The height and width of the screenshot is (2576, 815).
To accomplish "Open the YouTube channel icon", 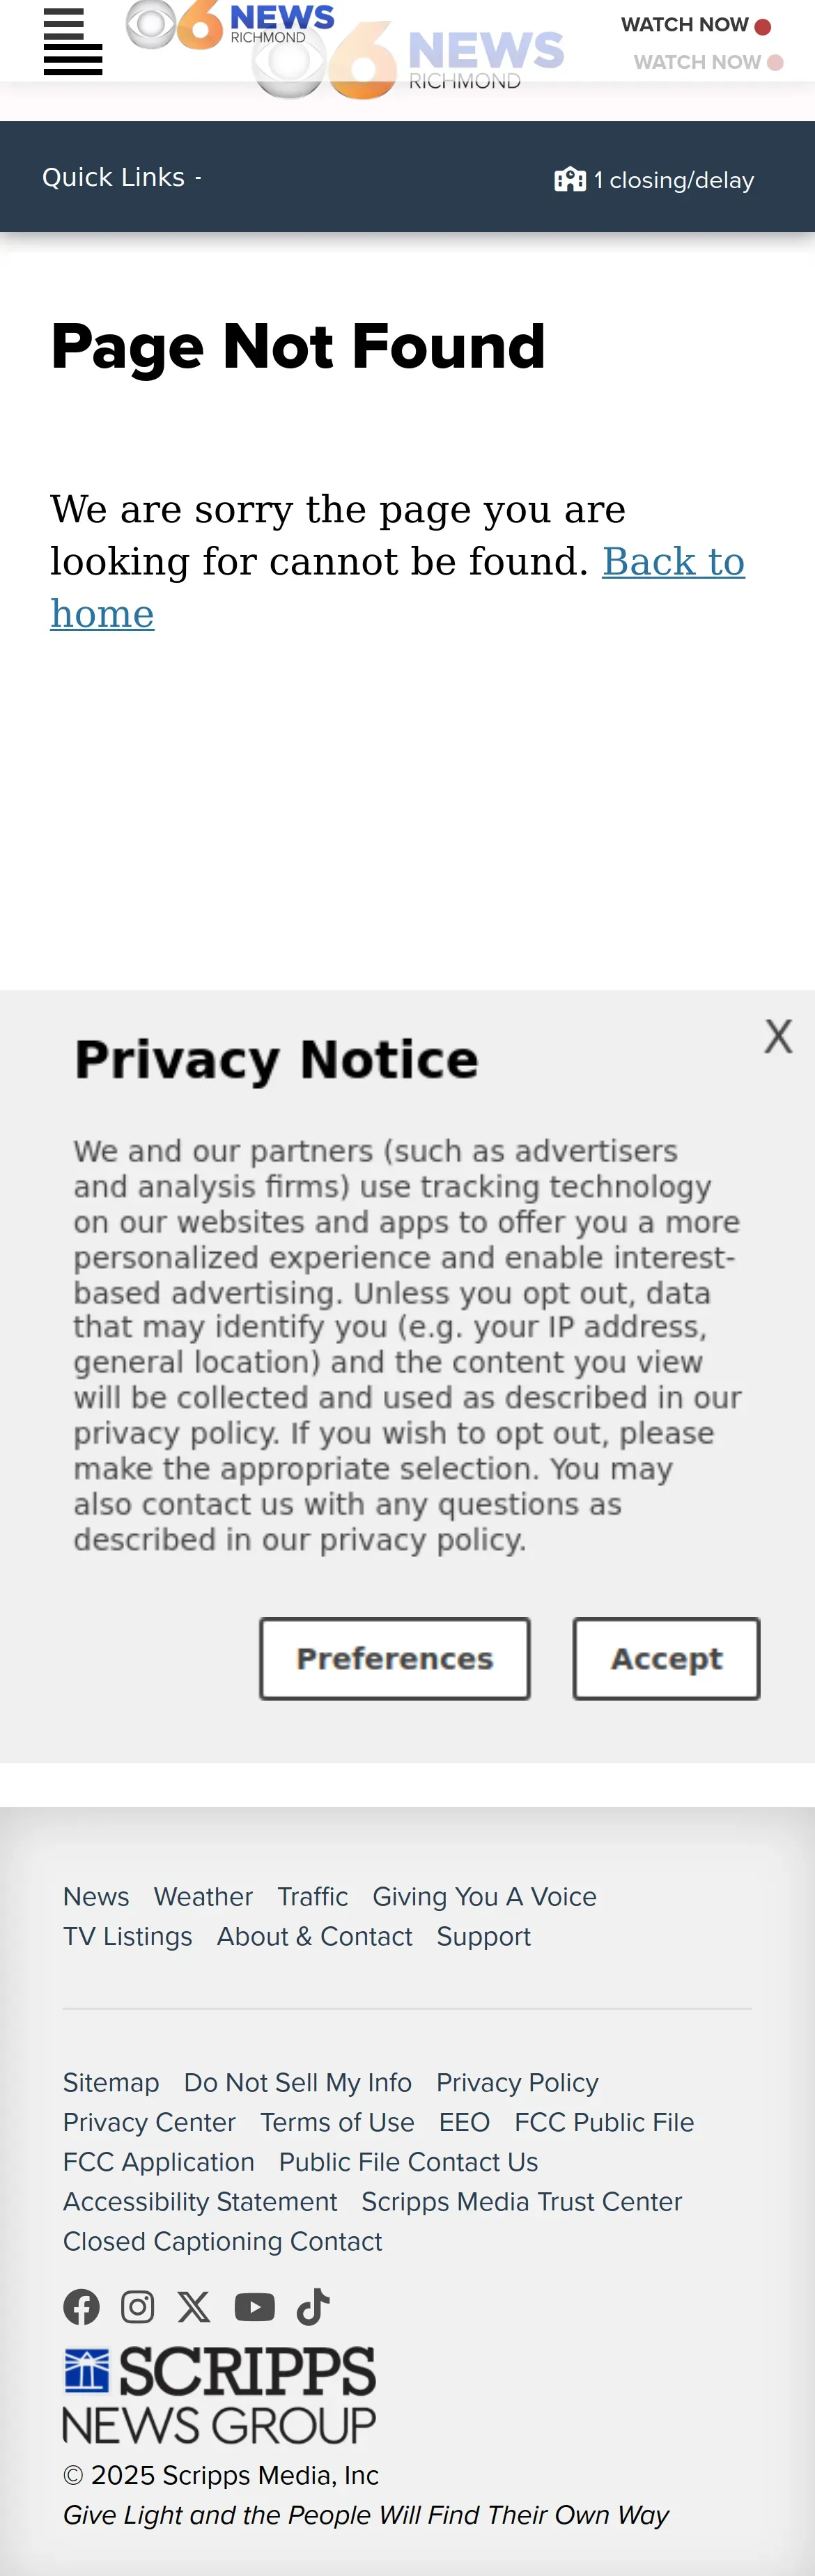I will coord(254,2307).
